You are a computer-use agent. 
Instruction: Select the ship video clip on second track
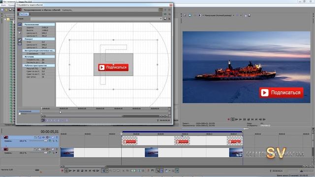pyautogui.click(x=152, y=153)
